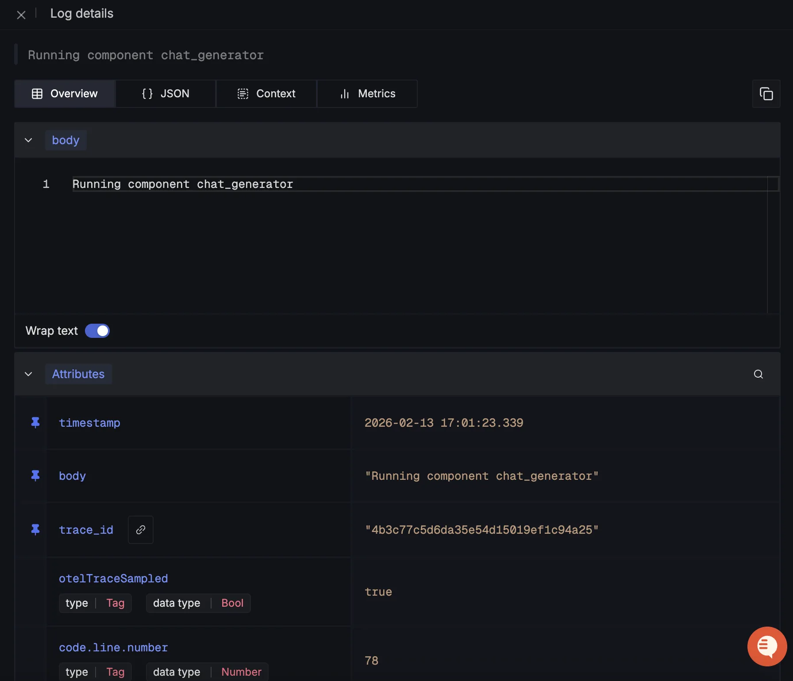The height and width of the screenshot is (681, 793).
Task: Click the trace_id value string
Action: pos(481,530)
